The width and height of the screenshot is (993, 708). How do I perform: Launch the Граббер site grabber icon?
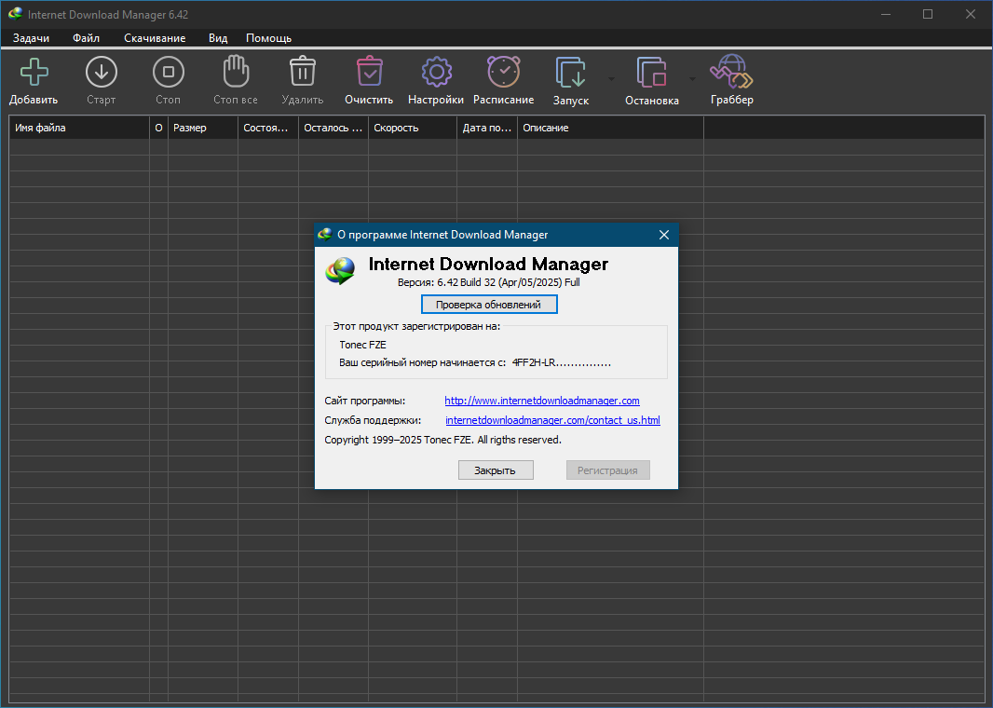(x=731, y=71)
